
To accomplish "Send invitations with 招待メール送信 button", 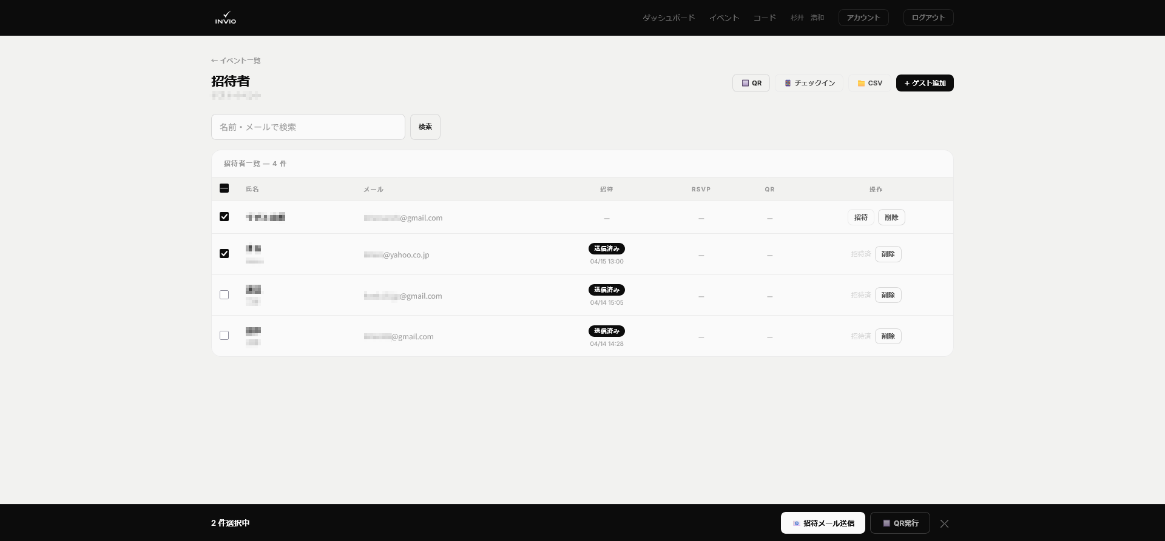I will coord(822,523).
